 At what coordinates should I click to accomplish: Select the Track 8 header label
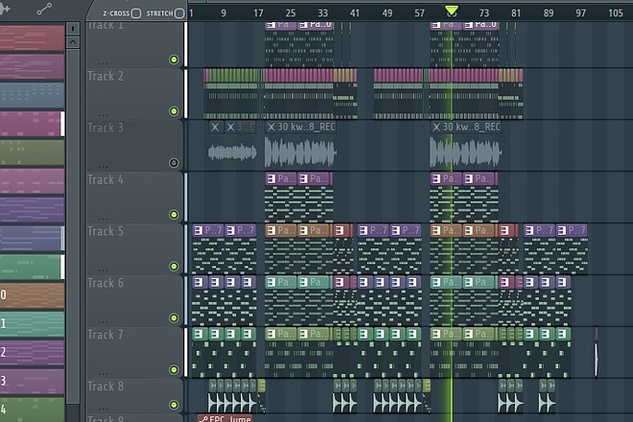105,387
